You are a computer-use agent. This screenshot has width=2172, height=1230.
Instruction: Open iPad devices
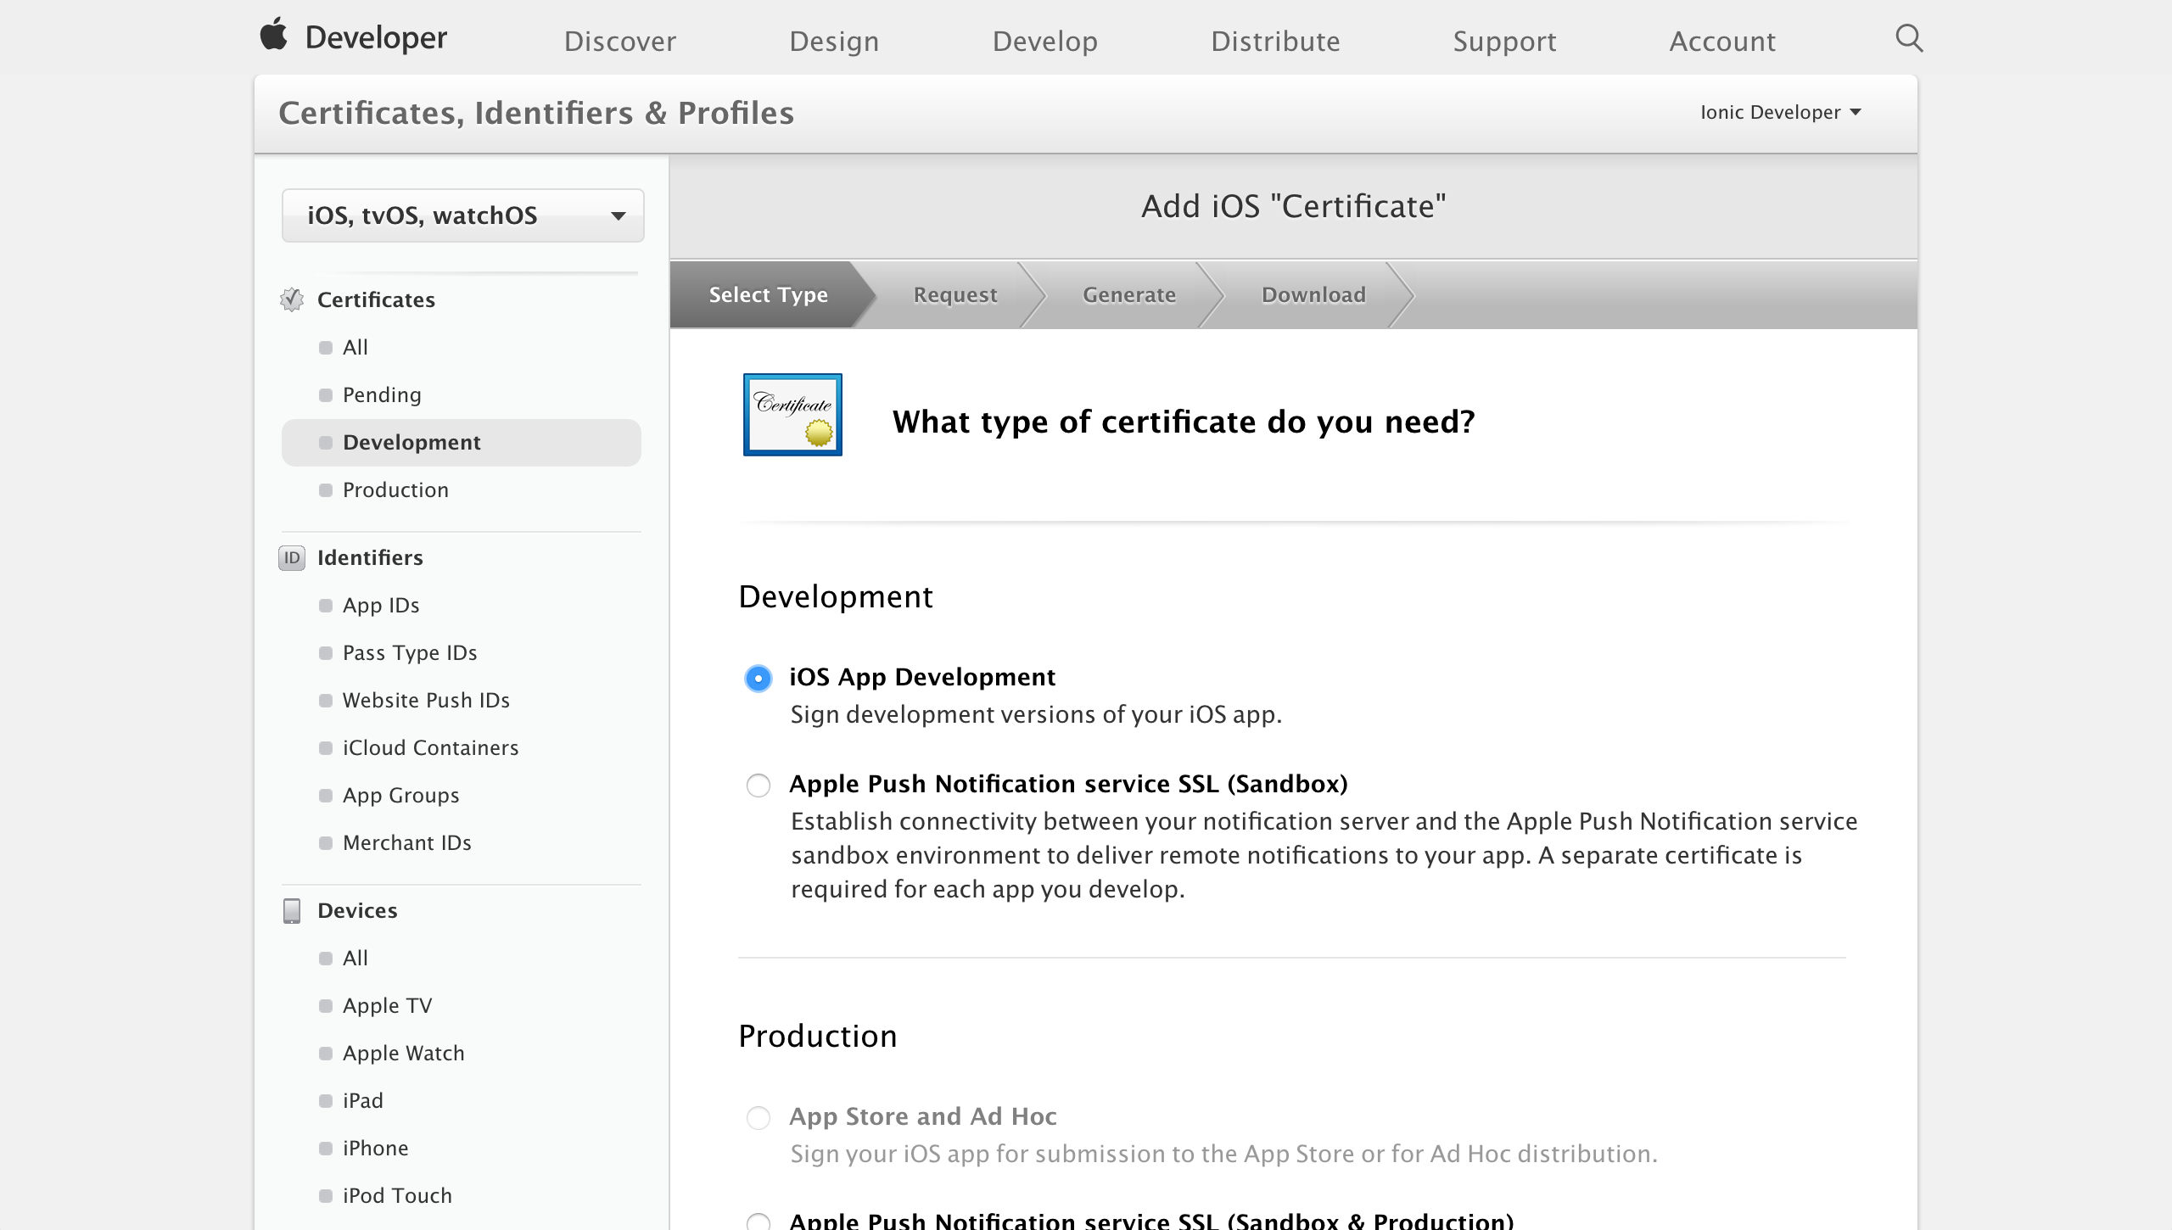[362, 1100]
